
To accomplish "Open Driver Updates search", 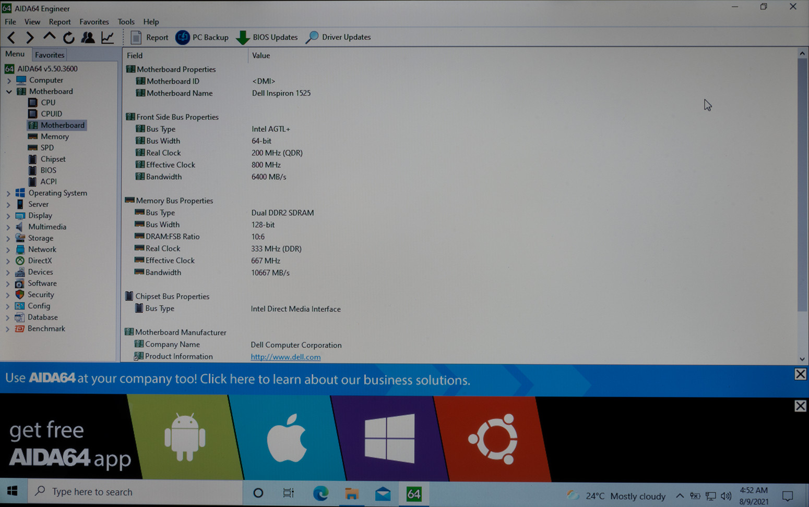I will click(x=338, y=38).
